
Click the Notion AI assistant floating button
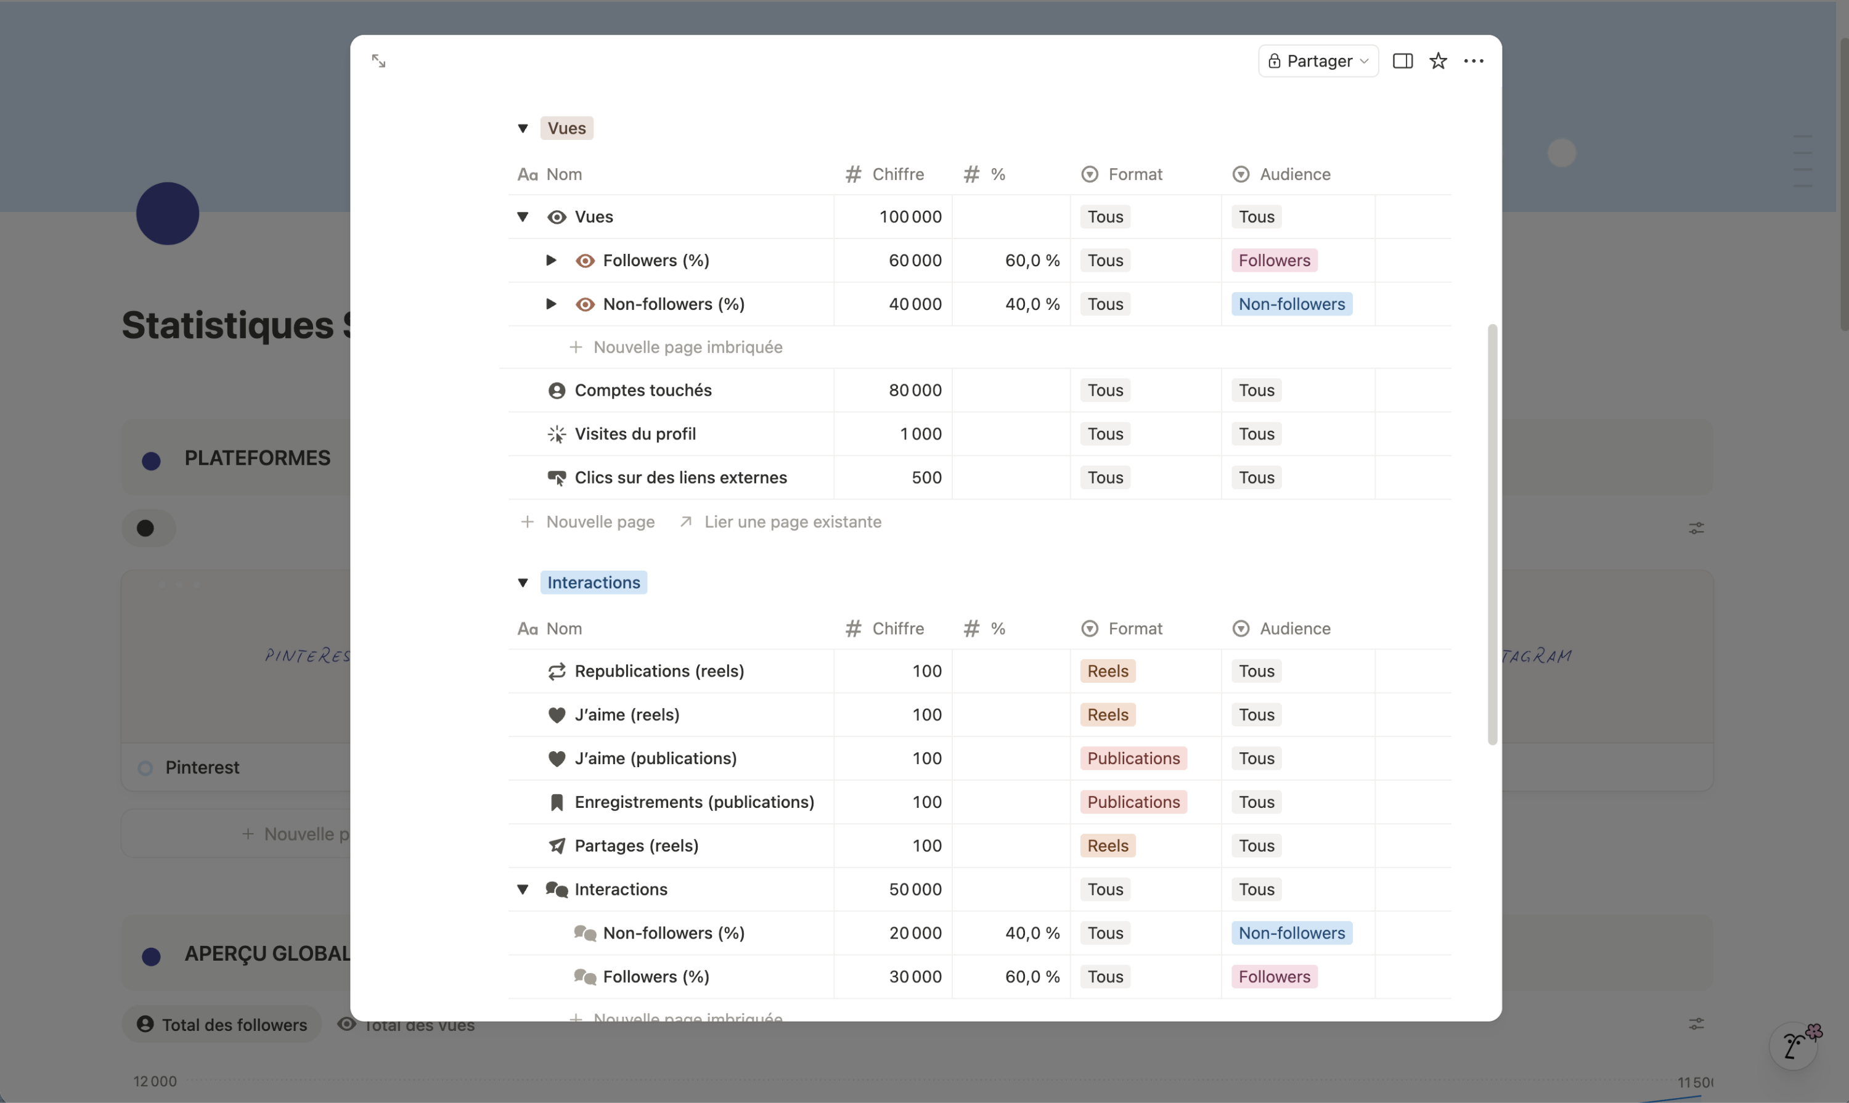[x=1794, y=1046]
